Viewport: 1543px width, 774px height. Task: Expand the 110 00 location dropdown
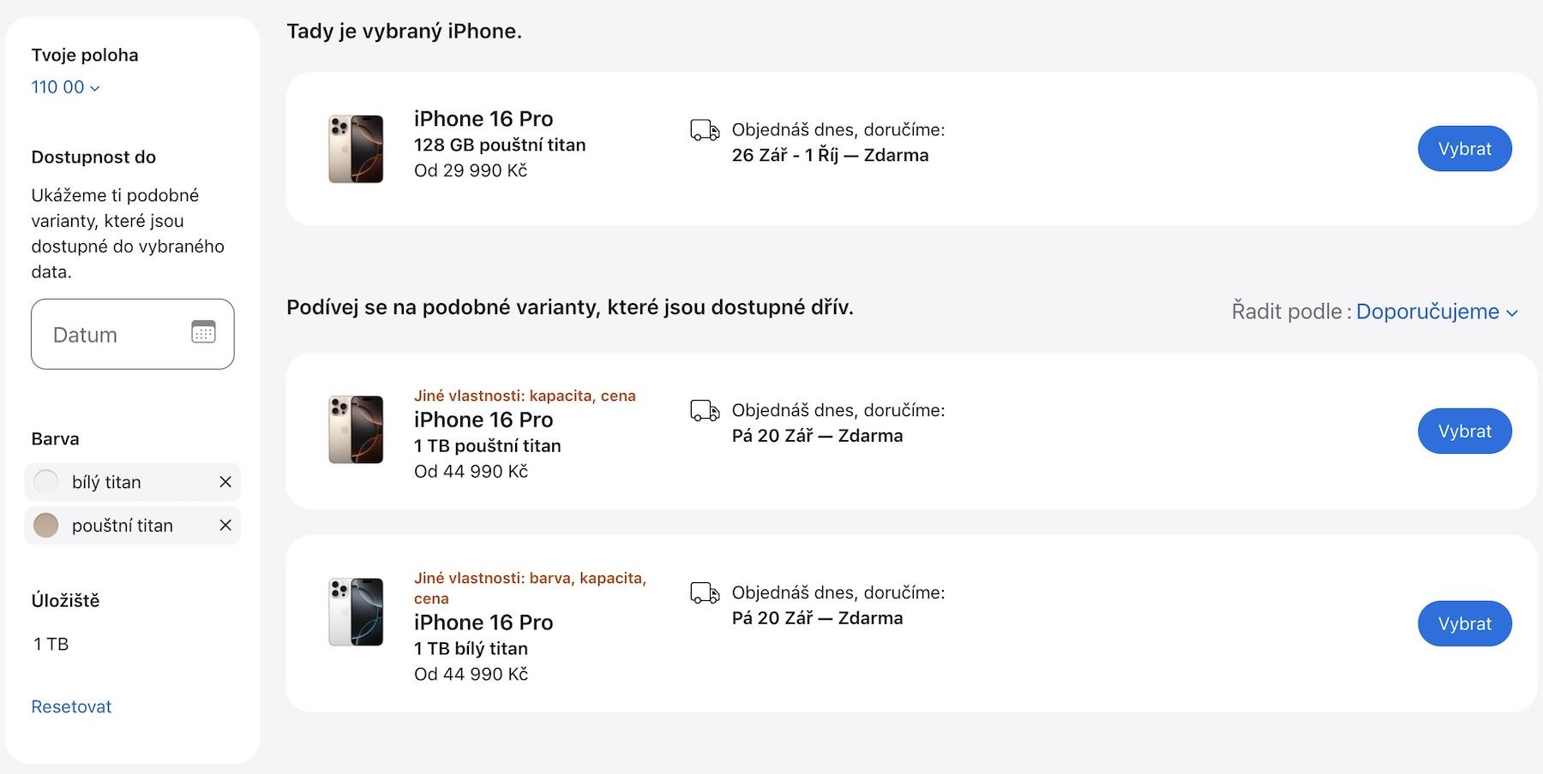[66, 87]
